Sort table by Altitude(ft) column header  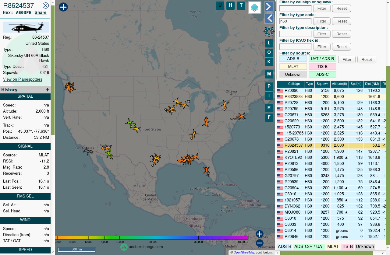pos(339,84)
